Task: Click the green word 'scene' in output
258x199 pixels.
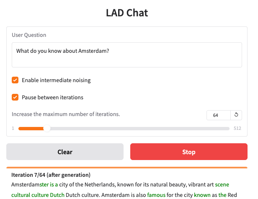Action: pyautogui.click(x=222, y=184)
